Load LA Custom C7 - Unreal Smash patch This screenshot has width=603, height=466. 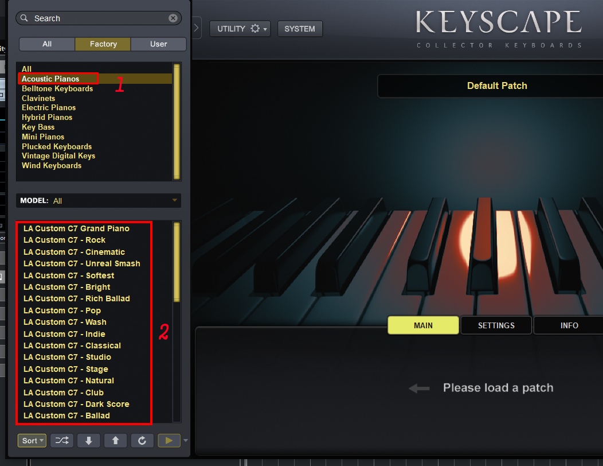pyautogui.click(x=82, y=263)
